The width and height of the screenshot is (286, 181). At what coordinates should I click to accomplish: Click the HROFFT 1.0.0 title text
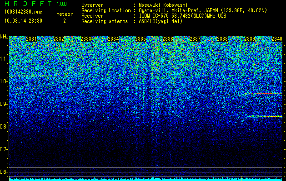click(x=36, y=4)
